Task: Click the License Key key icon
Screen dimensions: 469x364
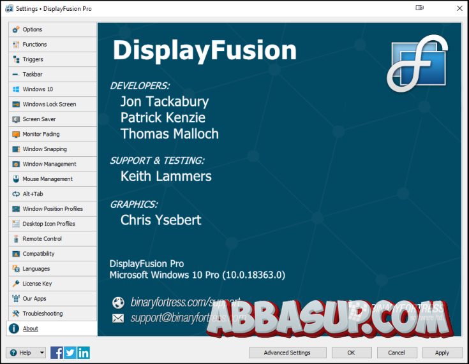Action: (x=16, y=284)
